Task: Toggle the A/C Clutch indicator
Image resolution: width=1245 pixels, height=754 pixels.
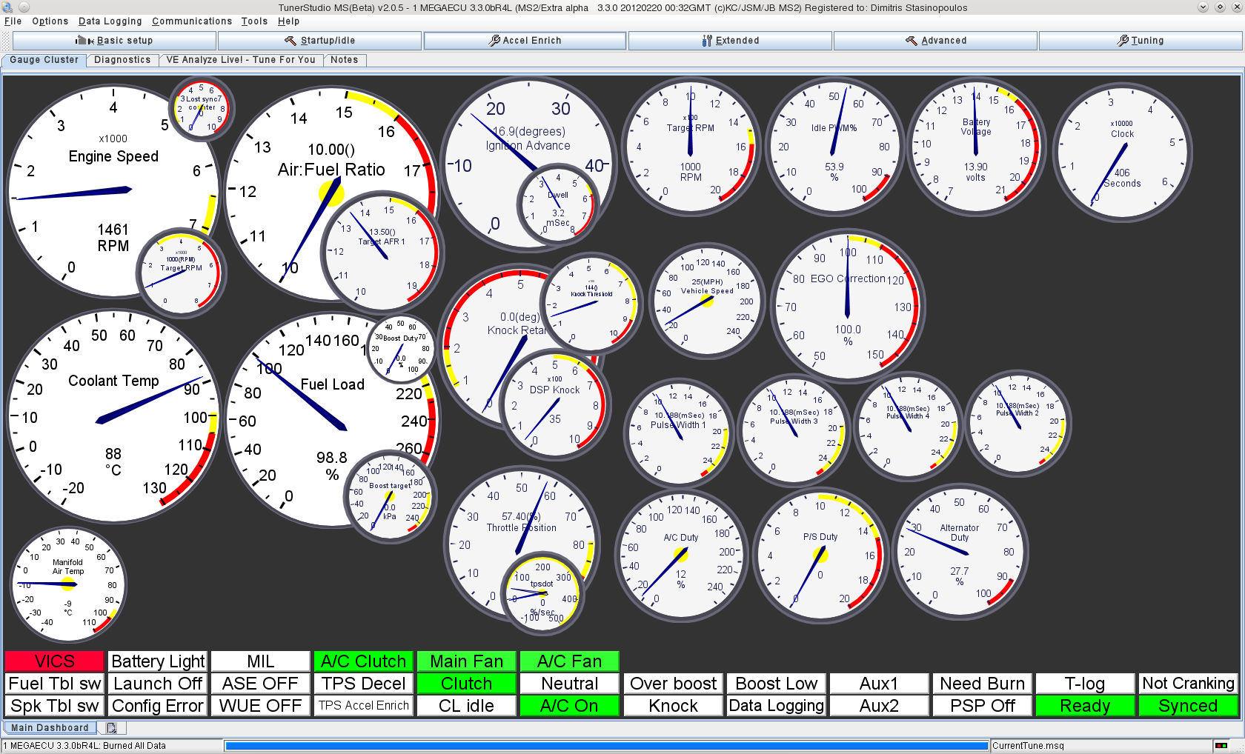Action: pyautogui.click(x=362, y=661)
